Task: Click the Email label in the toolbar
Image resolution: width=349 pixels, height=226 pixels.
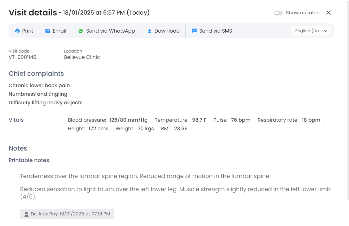Action: [59, 31]
